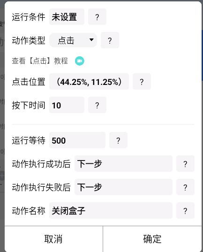Expand the 动作类型 dropdown showing 点击
The width and height of the screenshot is (203, 252).
(73, 40)
